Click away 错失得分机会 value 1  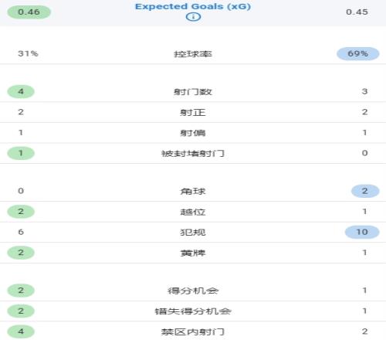tap(364, 311)
